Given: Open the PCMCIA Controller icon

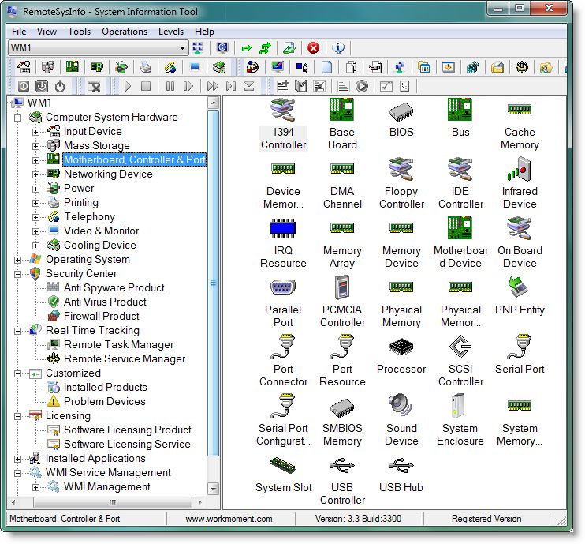Looking at the screenshot, I should tap(342, 289).
